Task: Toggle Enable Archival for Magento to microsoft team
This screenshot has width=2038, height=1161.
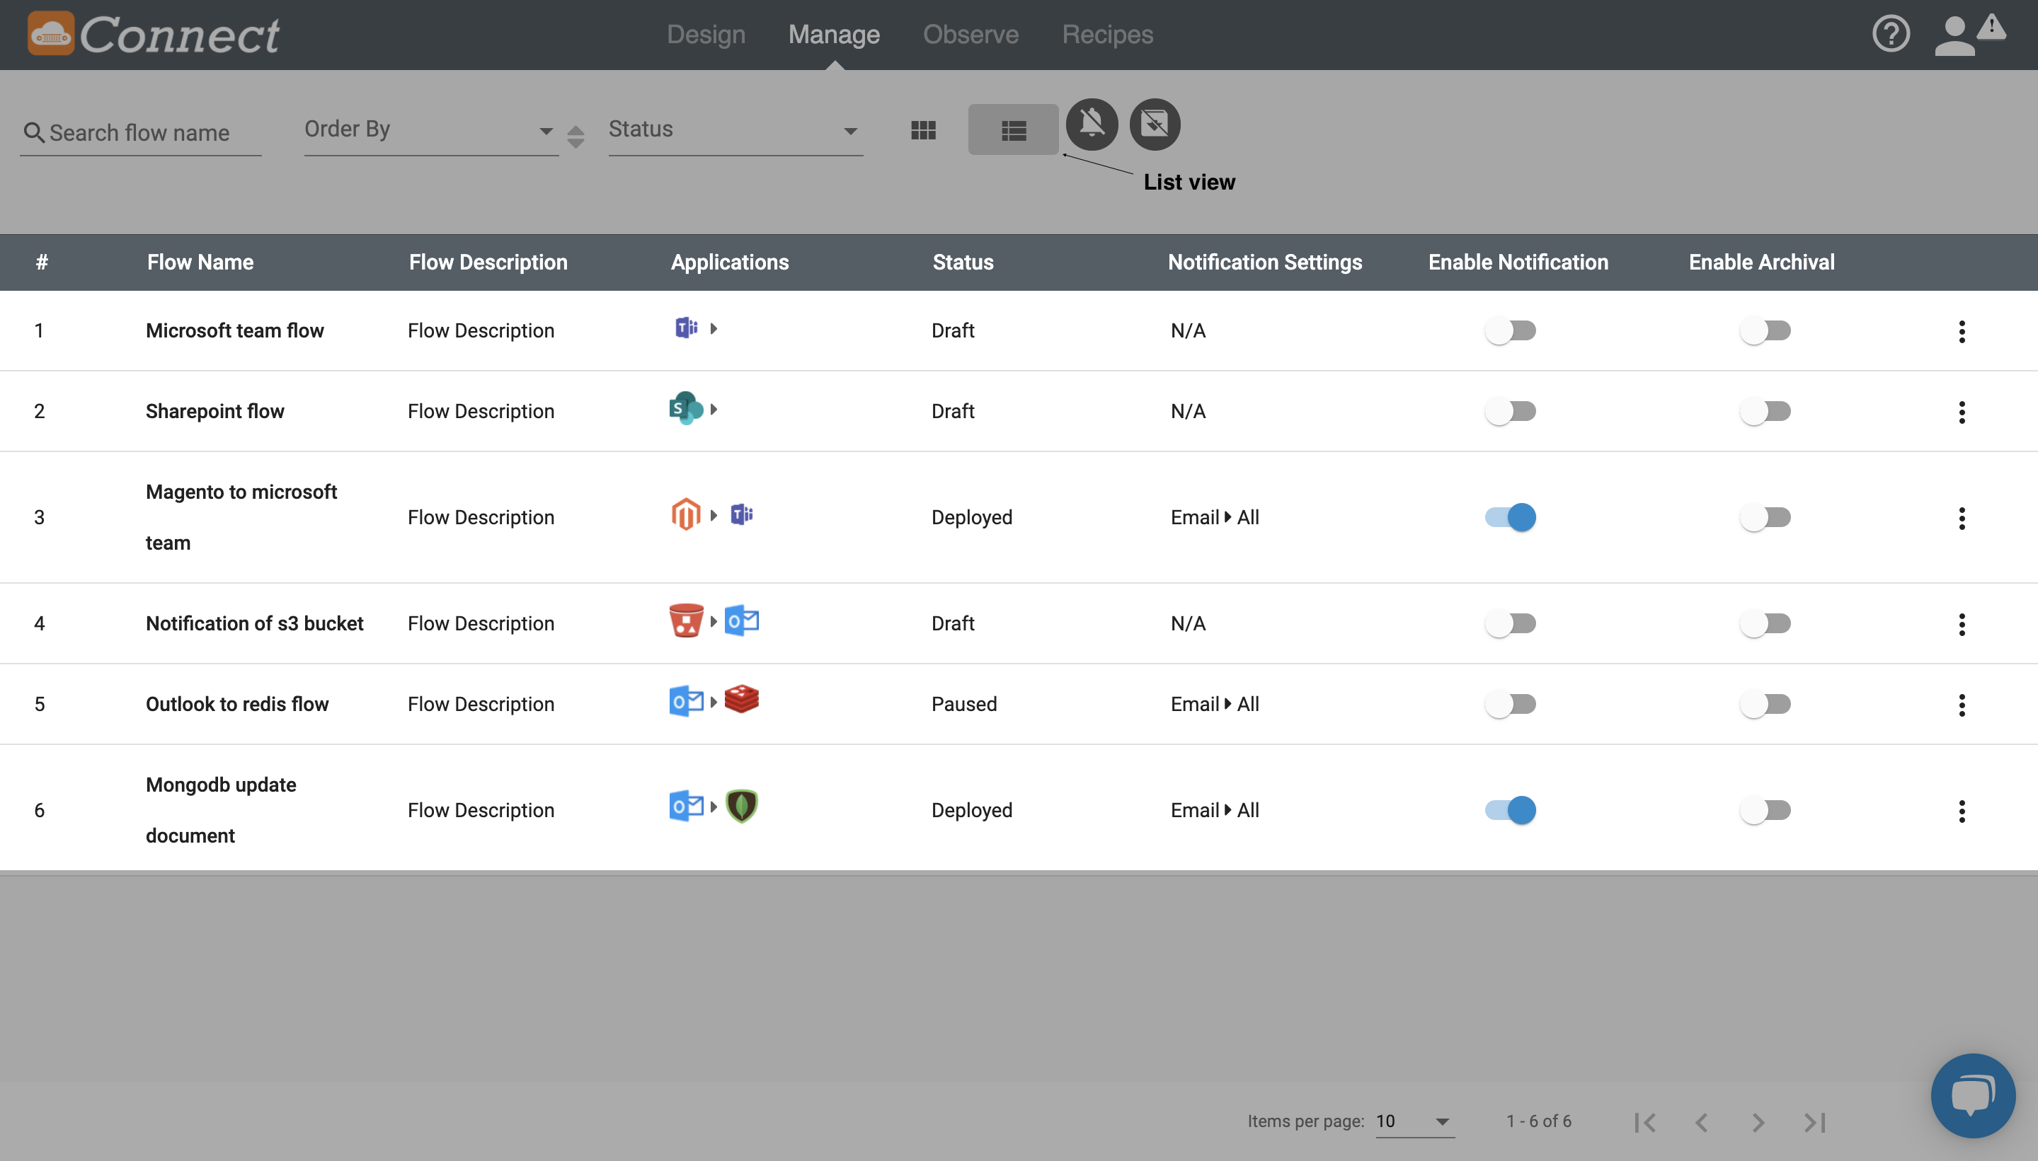Action: click(x=1765, y=516)
